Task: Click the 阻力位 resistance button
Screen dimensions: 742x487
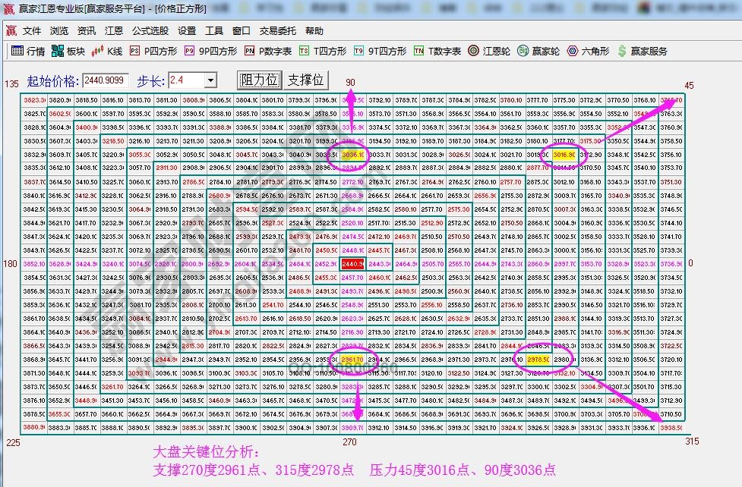Action: pyautogui.click(x=259, y=80)
